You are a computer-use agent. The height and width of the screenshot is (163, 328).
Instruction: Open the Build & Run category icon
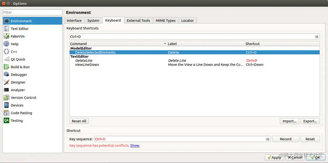7,67
